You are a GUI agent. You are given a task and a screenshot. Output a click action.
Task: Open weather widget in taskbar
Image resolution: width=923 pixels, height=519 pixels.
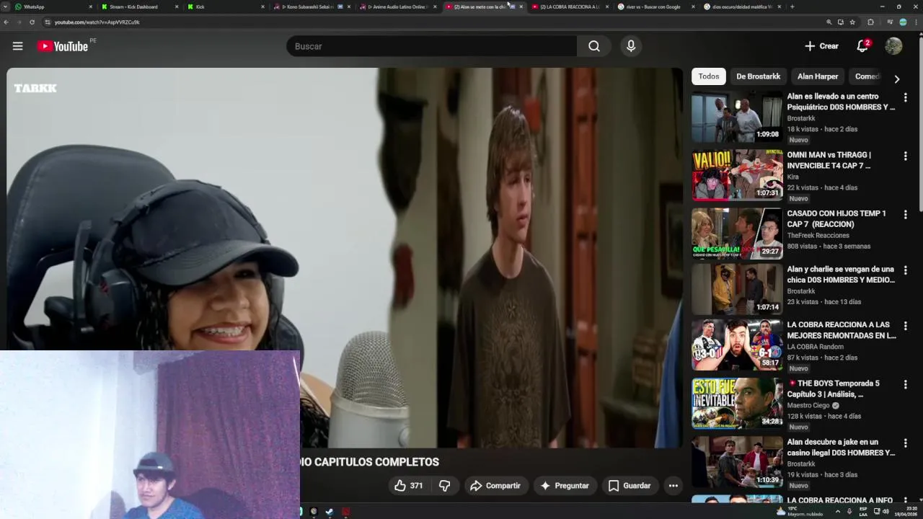[x=799, y=511]
